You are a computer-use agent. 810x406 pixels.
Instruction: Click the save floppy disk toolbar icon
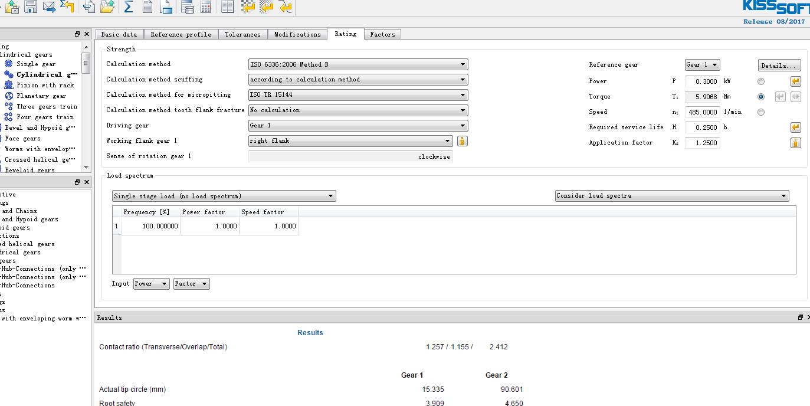click(x=31, y=7)
